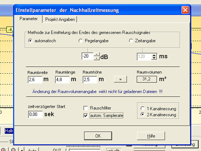Viewport: 201px width, 151px height.
Task: Click the dB level input field
Action: click(x=87, y=56)
